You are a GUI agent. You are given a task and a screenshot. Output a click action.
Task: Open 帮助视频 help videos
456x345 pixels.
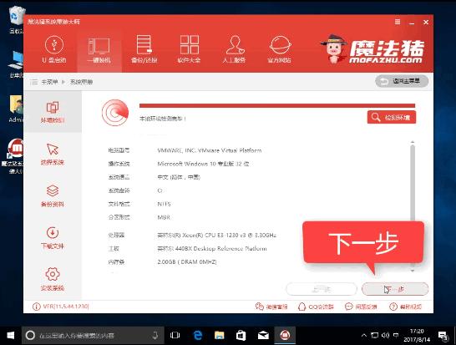[405, 307]
